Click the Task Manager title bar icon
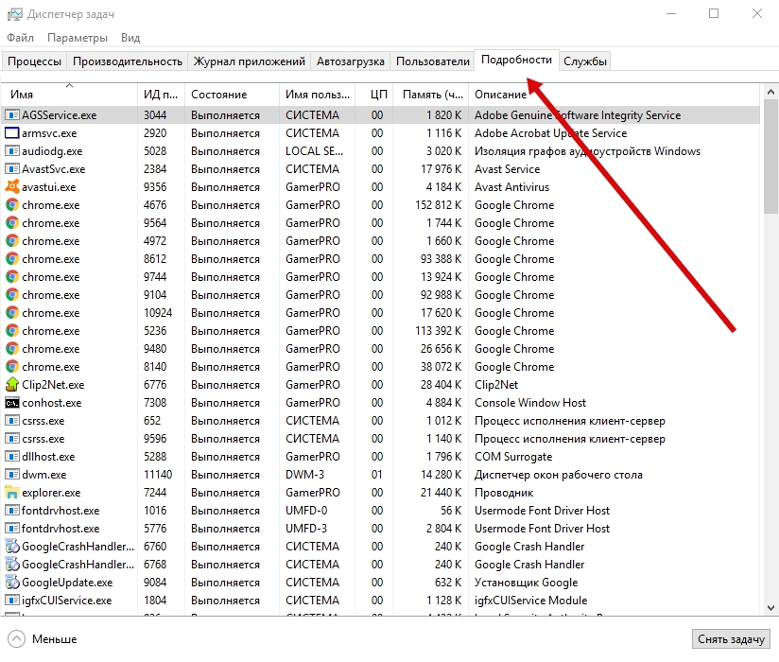The width and height of the screenshot is (779, 662). [x=14, y=14]
